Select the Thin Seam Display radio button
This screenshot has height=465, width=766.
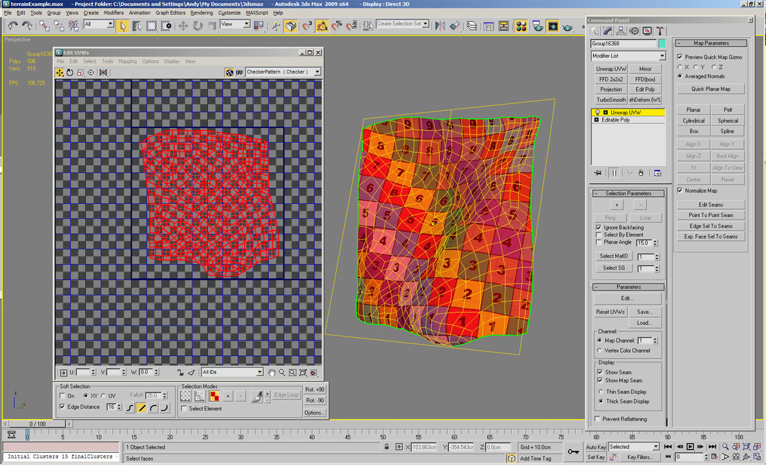tap(600, 392)
